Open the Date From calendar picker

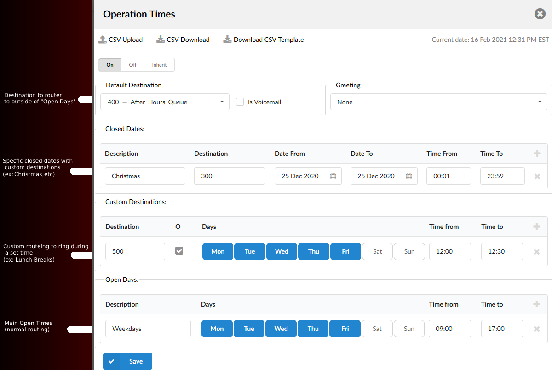click(x=333, y=176)
